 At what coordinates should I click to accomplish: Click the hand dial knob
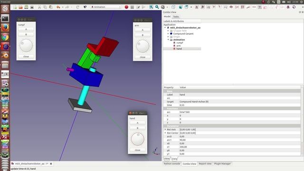click(x=137, y=139)
